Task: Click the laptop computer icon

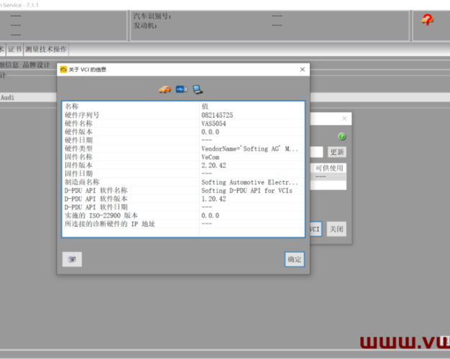Action: point(198,89)
